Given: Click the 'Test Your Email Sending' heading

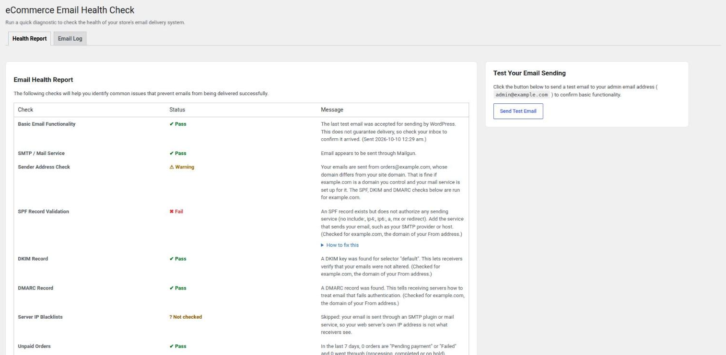Looking at the screenshot, I should [x=529, y=73].
